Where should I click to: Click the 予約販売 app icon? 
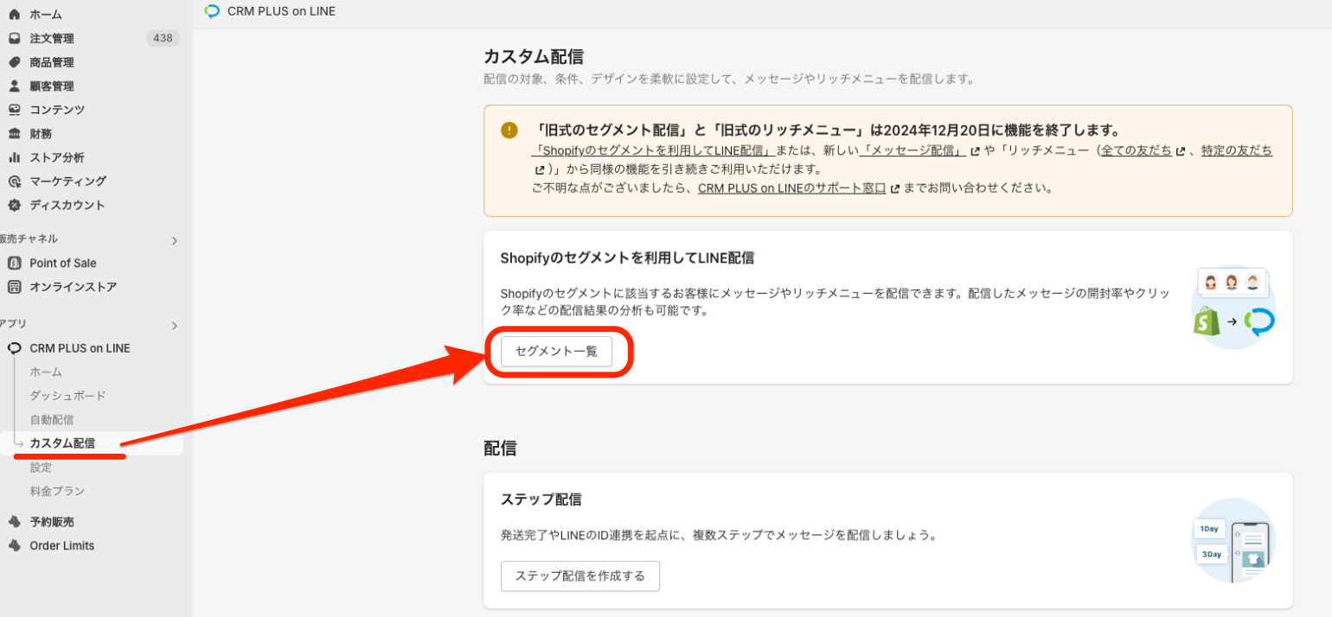[x=14, y=522]
